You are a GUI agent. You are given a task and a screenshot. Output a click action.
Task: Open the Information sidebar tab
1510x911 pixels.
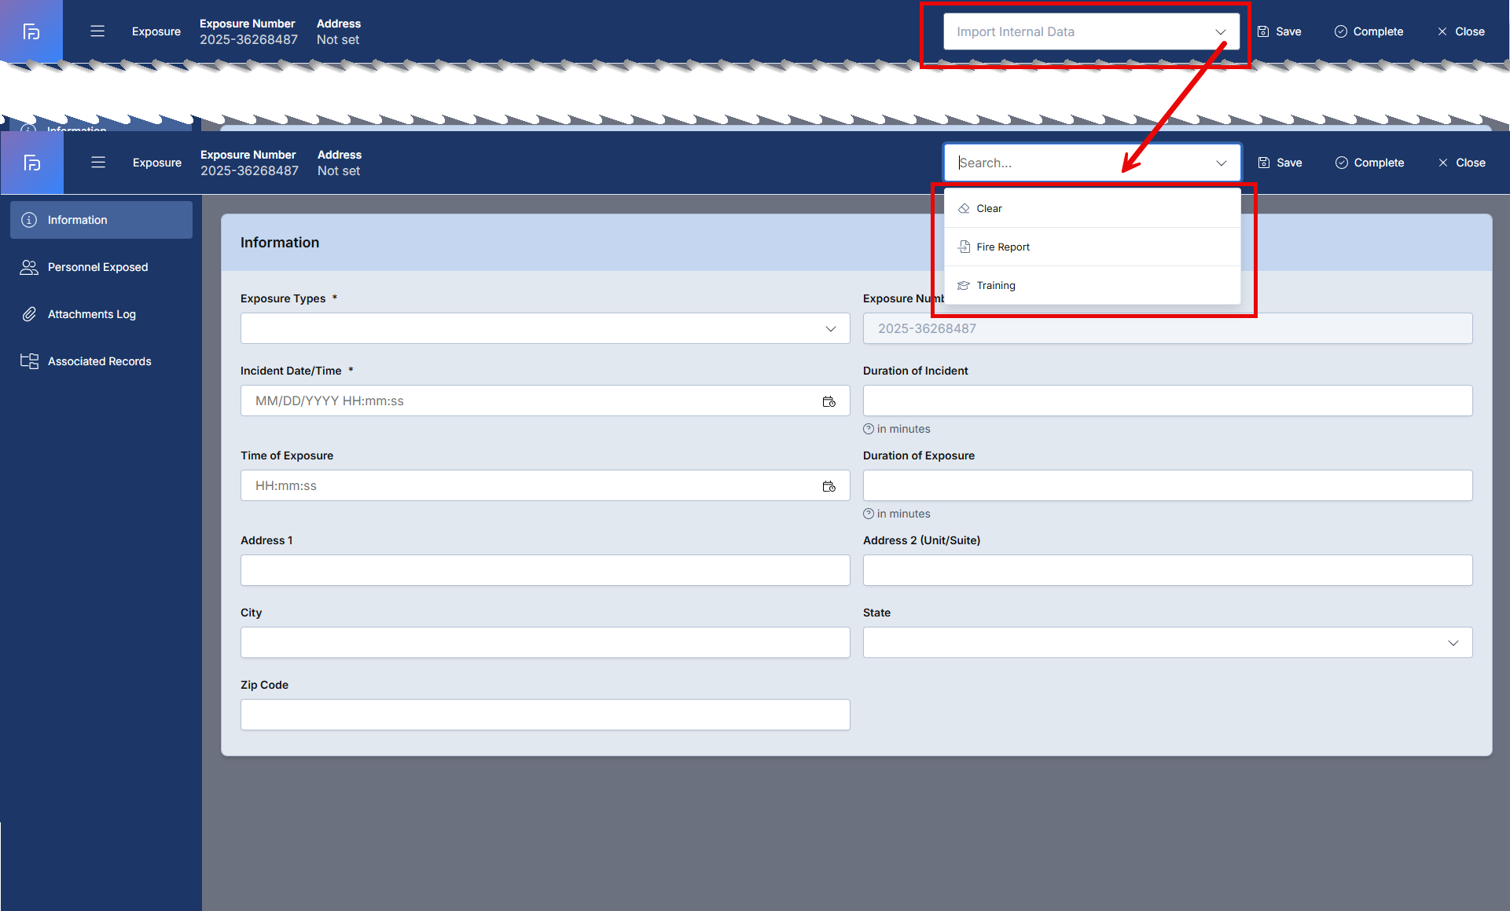101,220
